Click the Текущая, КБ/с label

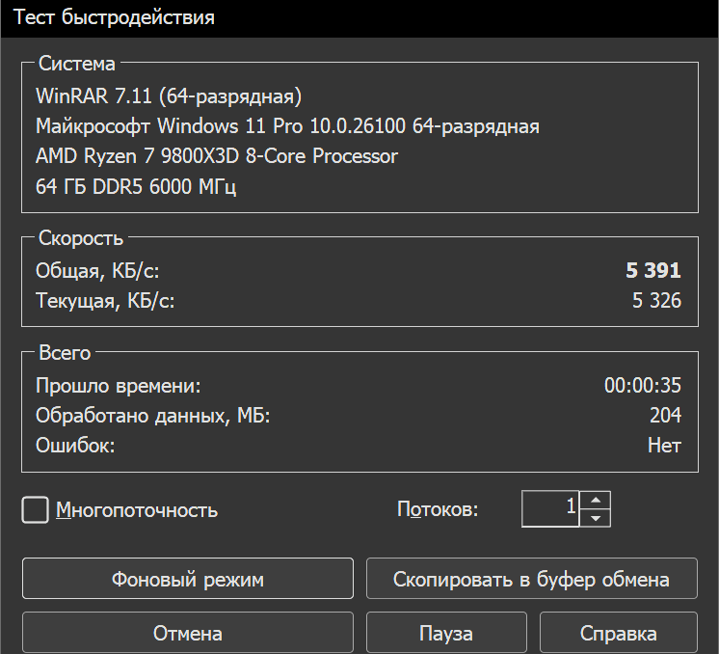pyautogui.click(x=105, y=301)
